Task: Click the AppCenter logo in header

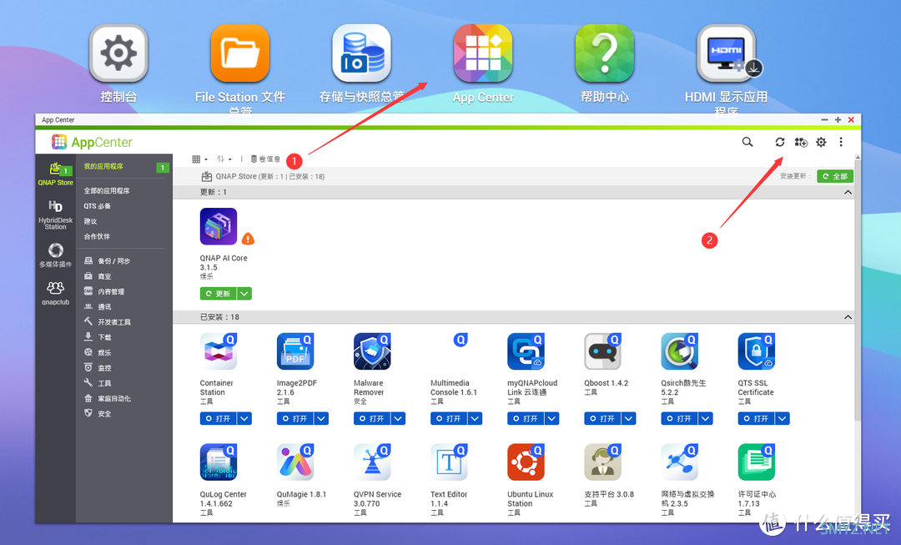Action: pos(92,142)
